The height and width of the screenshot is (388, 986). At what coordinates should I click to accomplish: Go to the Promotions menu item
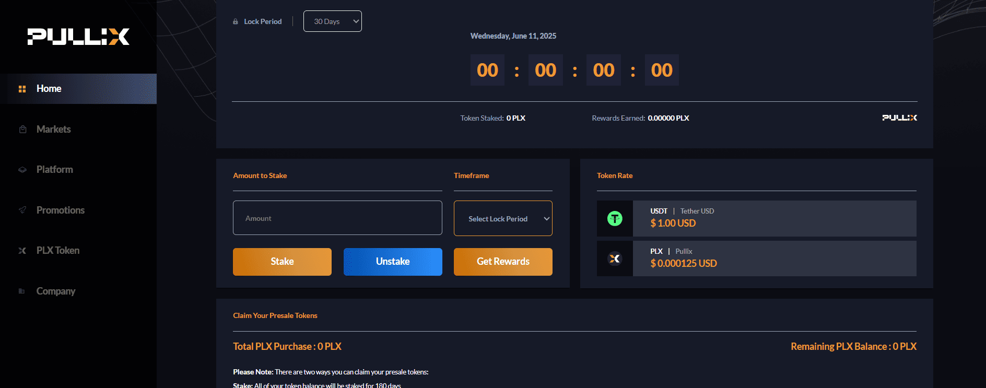tap(60, 210)
